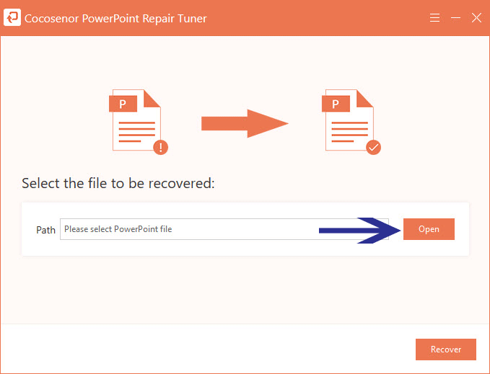
Task: Minimize the PowerPoint Repair Tuner window
Action: point(455,18)
